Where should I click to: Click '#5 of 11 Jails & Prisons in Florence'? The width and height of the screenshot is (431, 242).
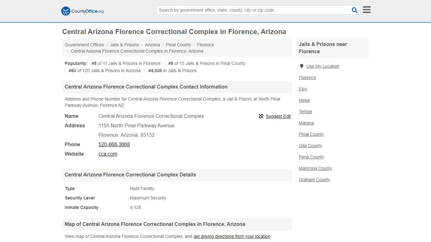click(x=126, y=63)
